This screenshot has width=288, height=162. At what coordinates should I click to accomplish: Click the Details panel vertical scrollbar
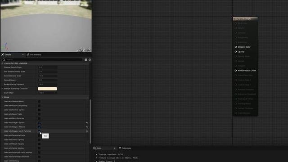point(90,121)
